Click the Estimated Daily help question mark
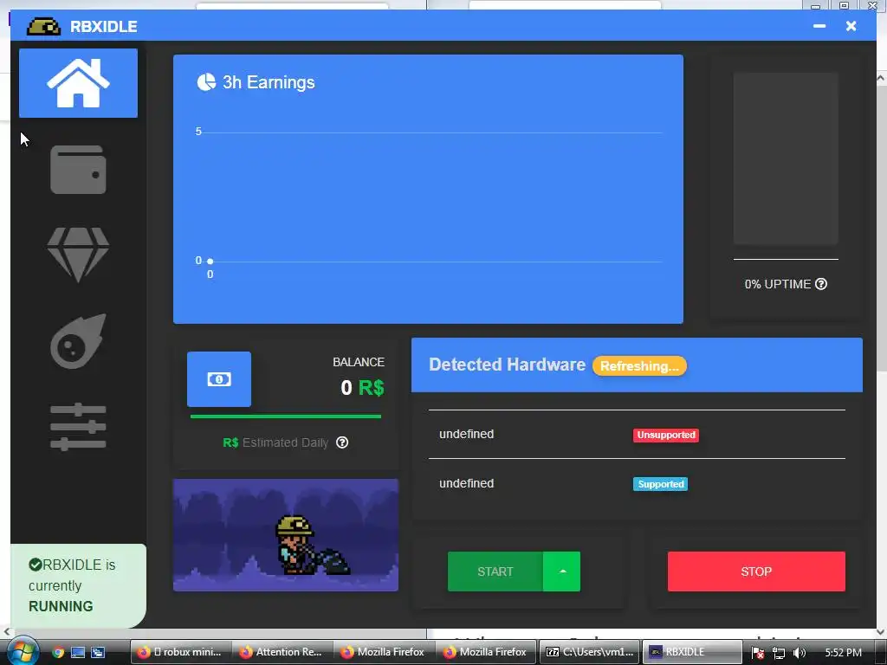 (x=341, y=442)
